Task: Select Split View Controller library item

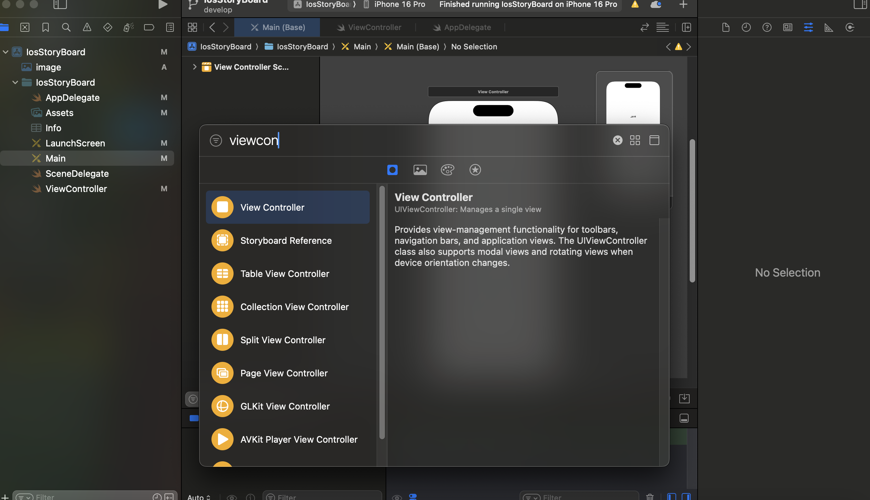Action: [x=288, y=340]
